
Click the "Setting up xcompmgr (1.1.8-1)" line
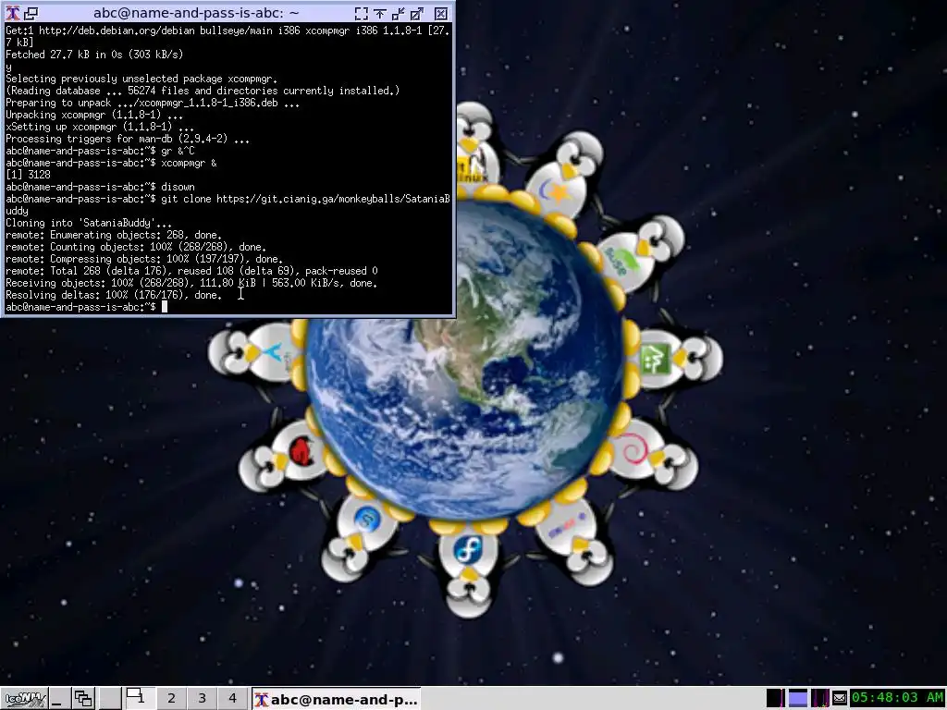pyautogui.click(x=100, y=127)
